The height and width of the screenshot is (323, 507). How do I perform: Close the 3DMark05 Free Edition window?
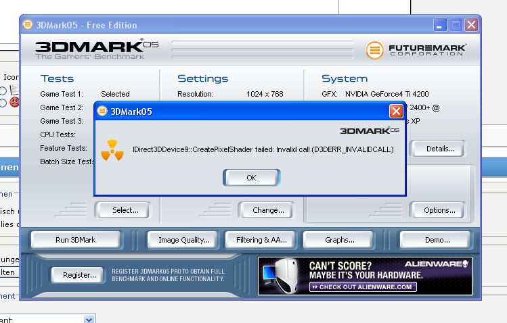471,25
